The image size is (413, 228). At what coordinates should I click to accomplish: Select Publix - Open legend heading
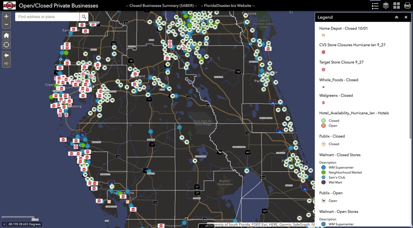[331, 193]
